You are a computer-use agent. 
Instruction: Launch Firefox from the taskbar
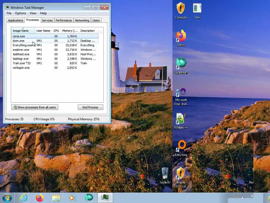(40, 198)
